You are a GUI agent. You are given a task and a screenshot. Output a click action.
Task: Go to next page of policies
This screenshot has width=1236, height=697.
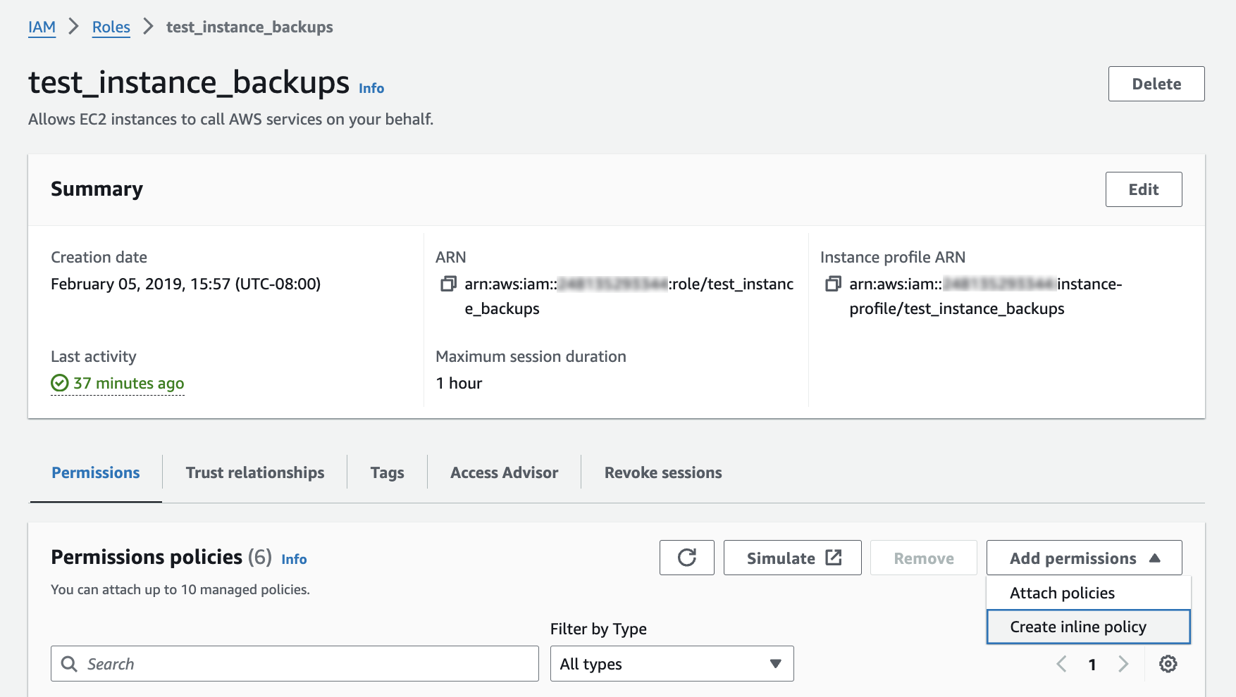coord(1123,664)
